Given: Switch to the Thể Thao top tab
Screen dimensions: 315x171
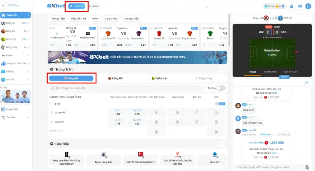Looking at the screenshot, I should (x=76, y=6).
